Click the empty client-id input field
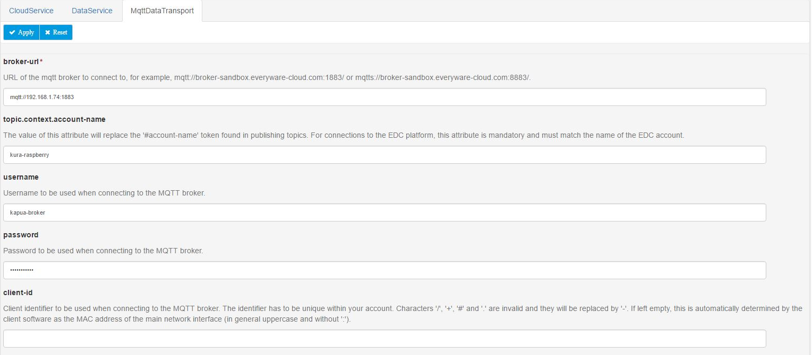The width and height of the screenshot is (812, 355). tap(384, 339)
